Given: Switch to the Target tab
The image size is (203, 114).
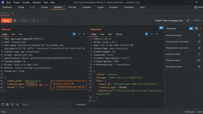Looking at the screenshot, I should pos(21,7).
